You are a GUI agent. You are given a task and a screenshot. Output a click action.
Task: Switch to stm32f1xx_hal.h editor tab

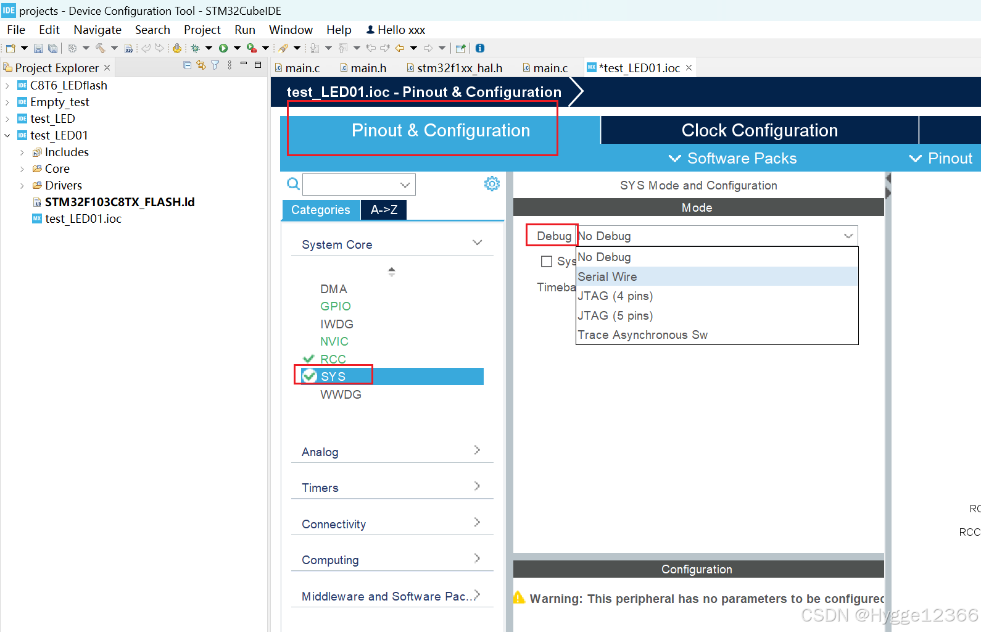tap(454, 68)
